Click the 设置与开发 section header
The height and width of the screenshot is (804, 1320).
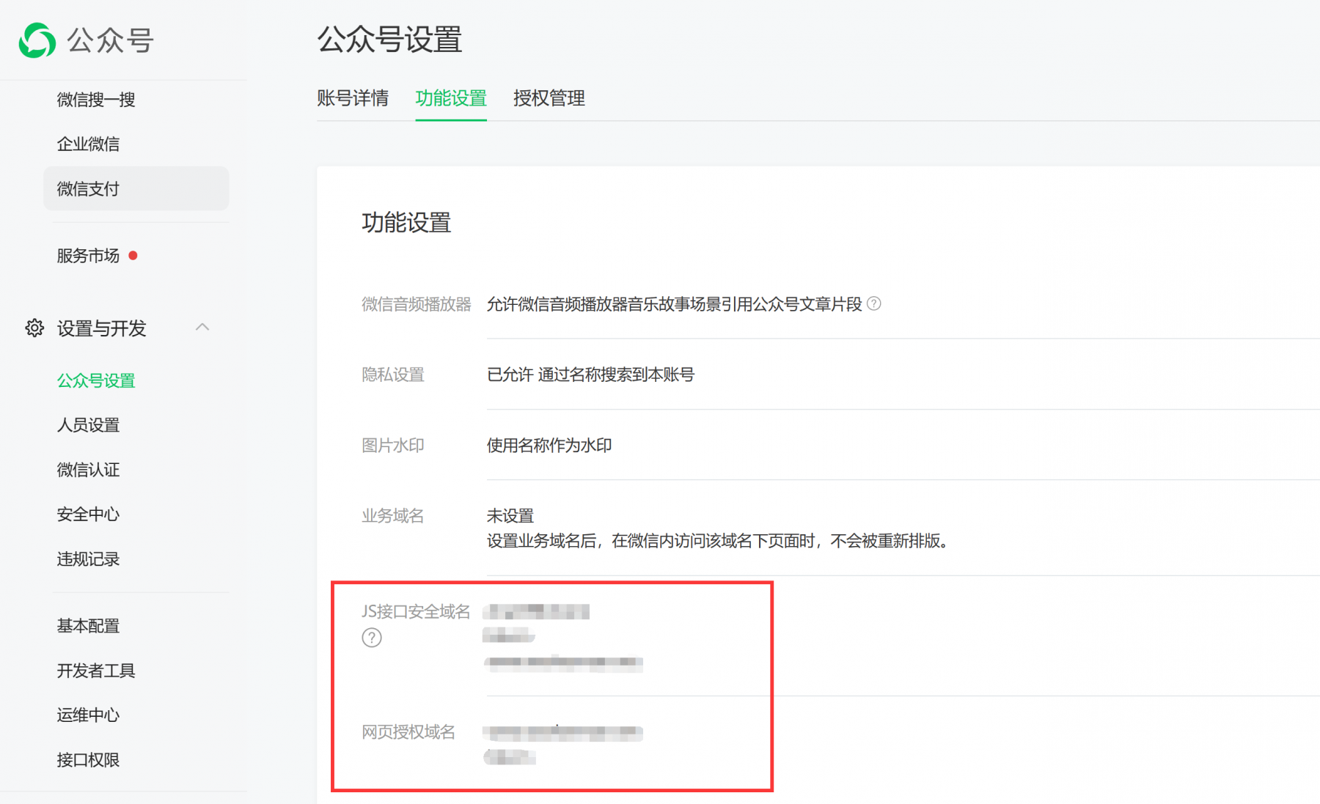click(102, 328)
